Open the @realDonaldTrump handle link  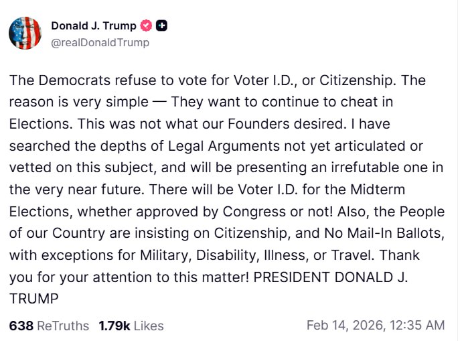click(100, 42)
